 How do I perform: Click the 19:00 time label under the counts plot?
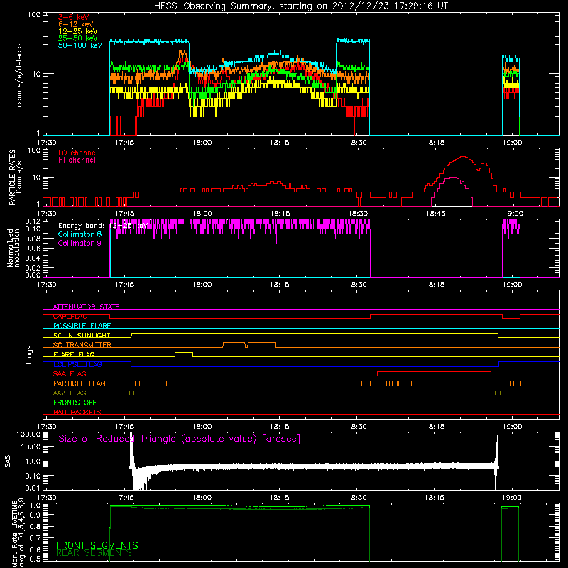(512, 143)
